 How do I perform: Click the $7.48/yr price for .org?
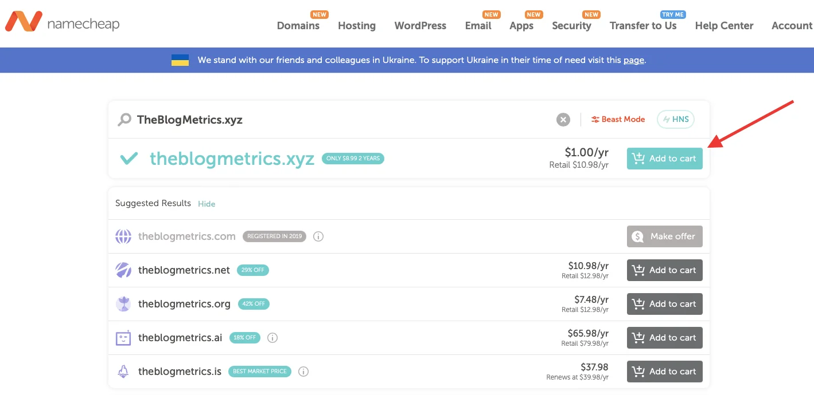pos(591,299)
